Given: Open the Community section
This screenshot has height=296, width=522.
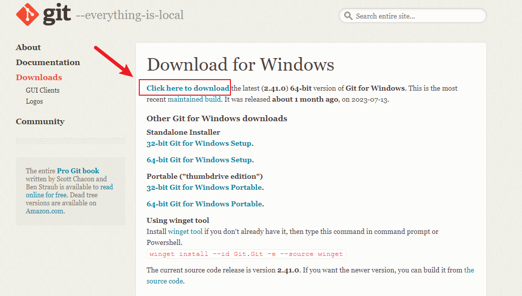Looking at the screenshot, I should 40,122.
